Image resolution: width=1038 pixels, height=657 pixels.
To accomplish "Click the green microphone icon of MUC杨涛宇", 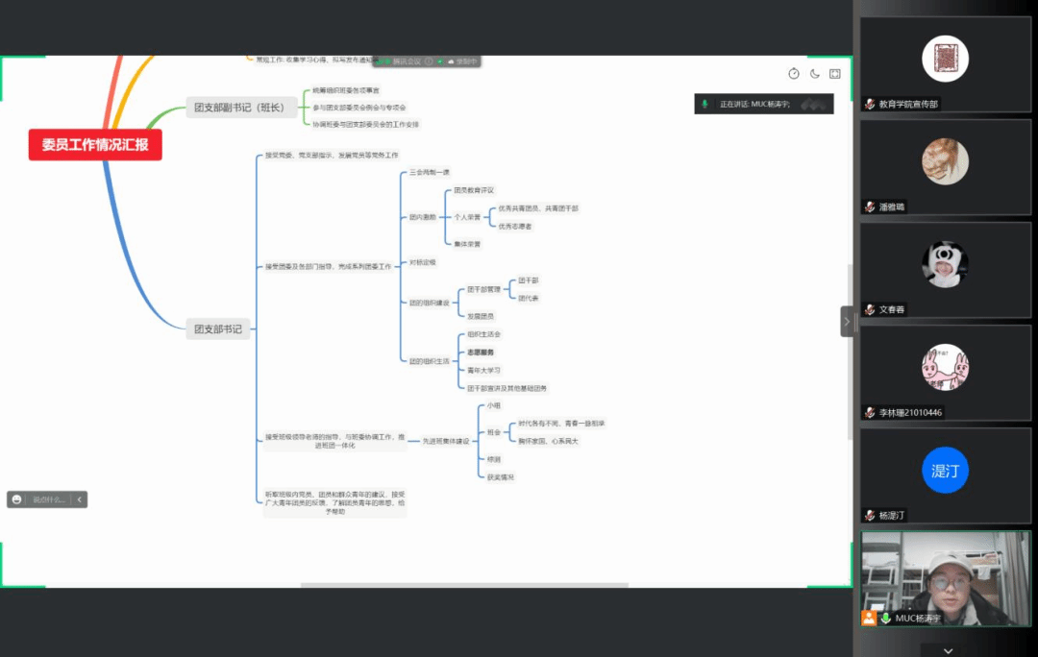I will pos(885,619).
